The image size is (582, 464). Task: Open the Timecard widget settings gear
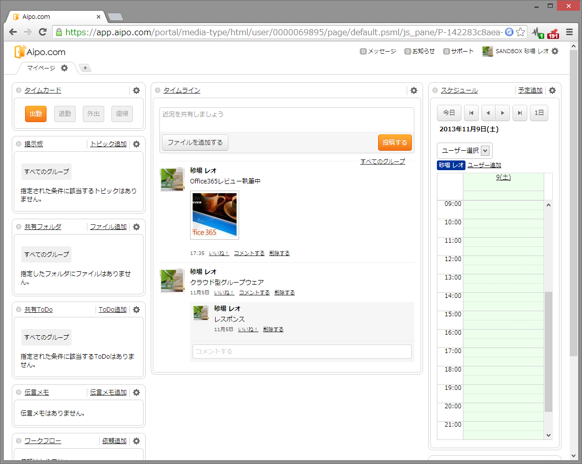136,90
